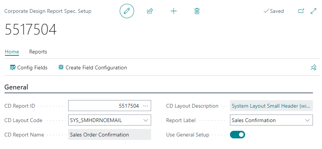322x149 pixels.
Task: Expand the Report Label dropdown arrow
Action: point(308,120)
